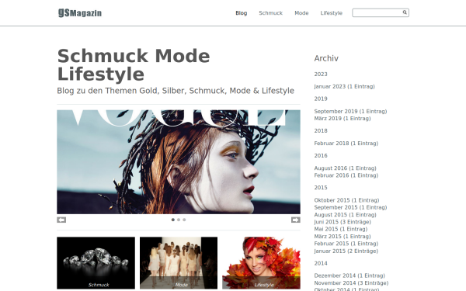Open Oktober 2015 archive link

pos(346,200)
